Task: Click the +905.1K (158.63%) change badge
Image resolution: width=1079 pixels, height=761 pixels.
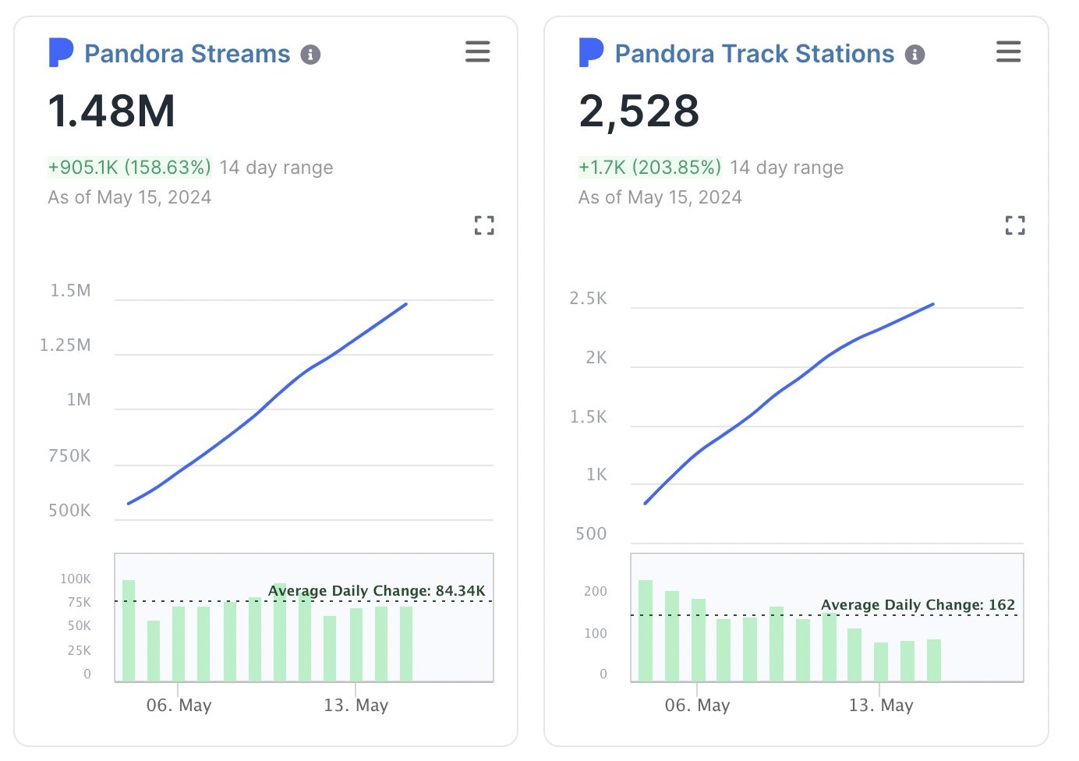Action: (129, 167)
